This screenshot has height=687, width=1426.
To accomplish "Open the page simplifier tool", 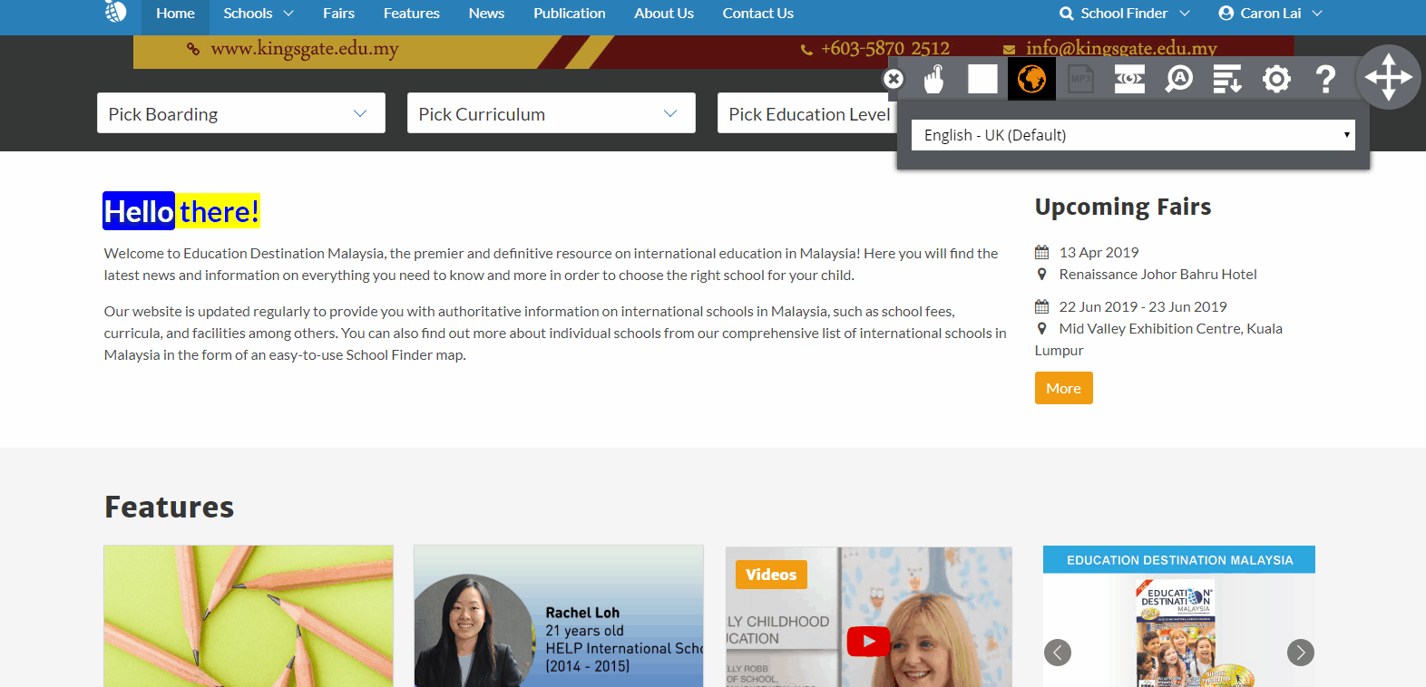I will pos(1227,80).
